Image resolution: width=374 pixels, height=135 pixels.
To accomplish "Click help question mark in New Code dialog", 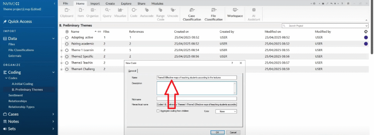I will (232, 63).
